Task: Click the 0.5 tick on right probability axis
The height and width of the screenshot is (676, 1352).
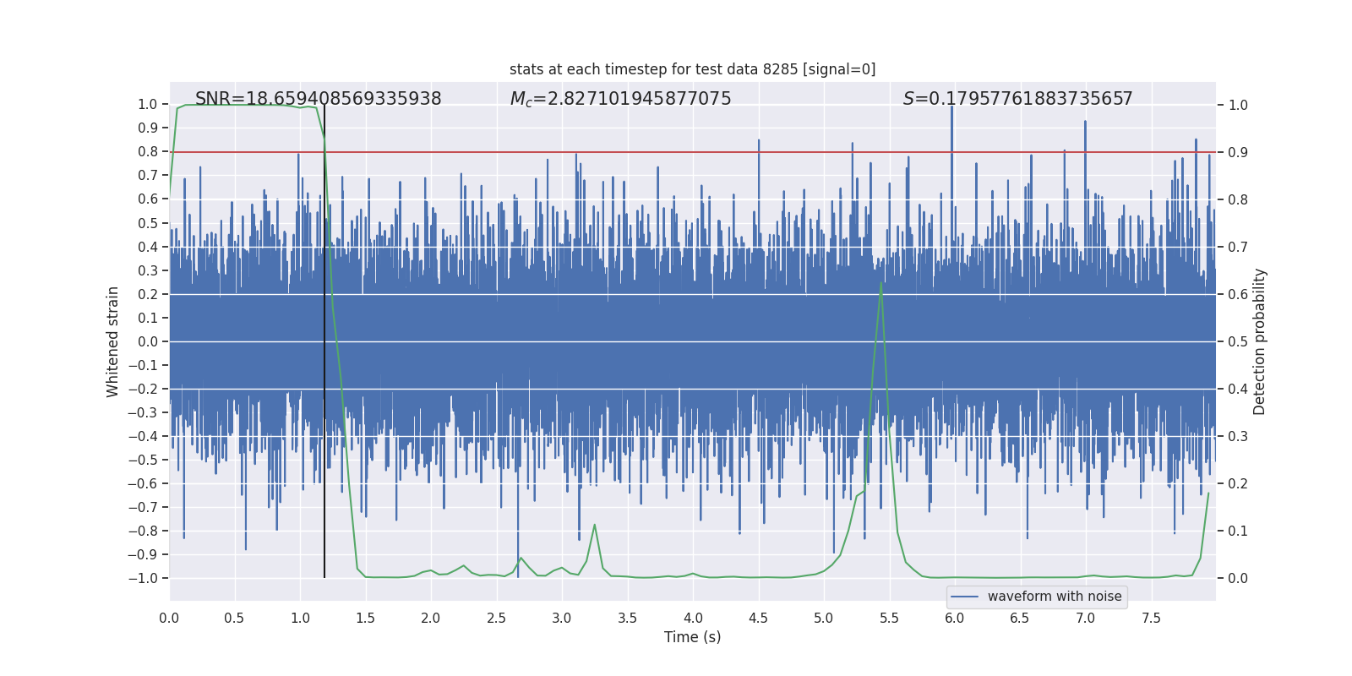Action: point(1238,341)
